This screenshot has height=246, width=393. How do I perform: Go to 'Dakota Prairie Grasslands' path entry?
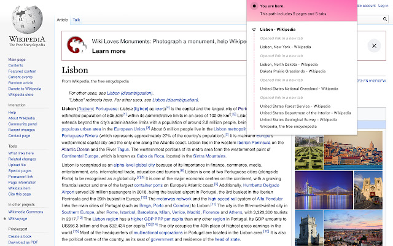coord(292,71)
